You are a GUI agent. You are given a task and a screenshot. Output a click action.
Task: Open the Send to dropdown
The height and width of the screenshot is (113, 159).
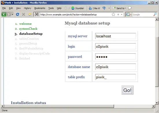(x=119, y=8)
